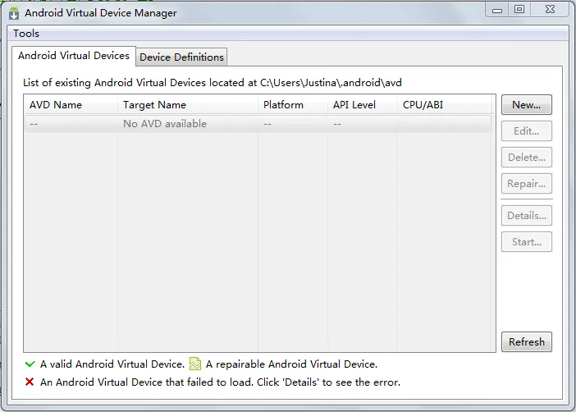Viewport: 576px width, 412px height.
Task: Click 'A repairable Android Virtual Device.' text
Action: pyautogui.click(x=291, y=364)
